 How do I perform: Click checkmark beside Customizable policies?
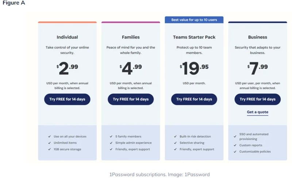tap(235, 152)
